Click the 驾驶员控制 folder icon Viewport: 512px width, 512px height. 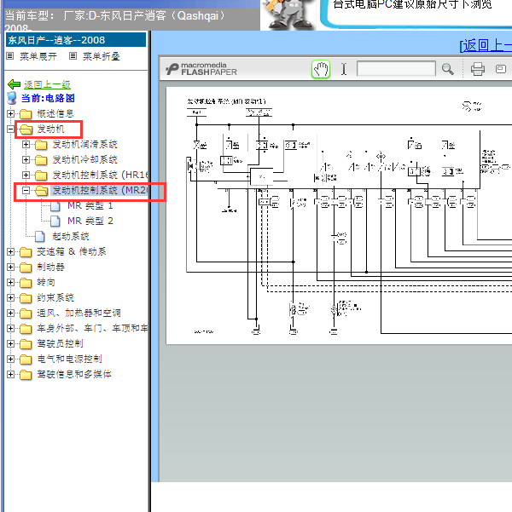click(26, 344)
